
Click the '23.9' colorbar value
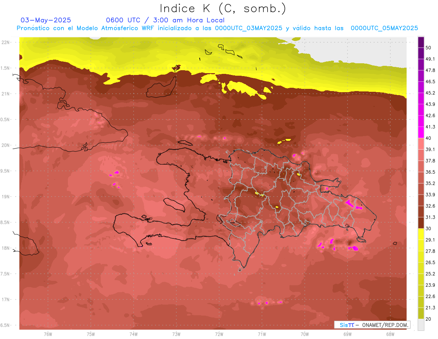coord(430,285)
